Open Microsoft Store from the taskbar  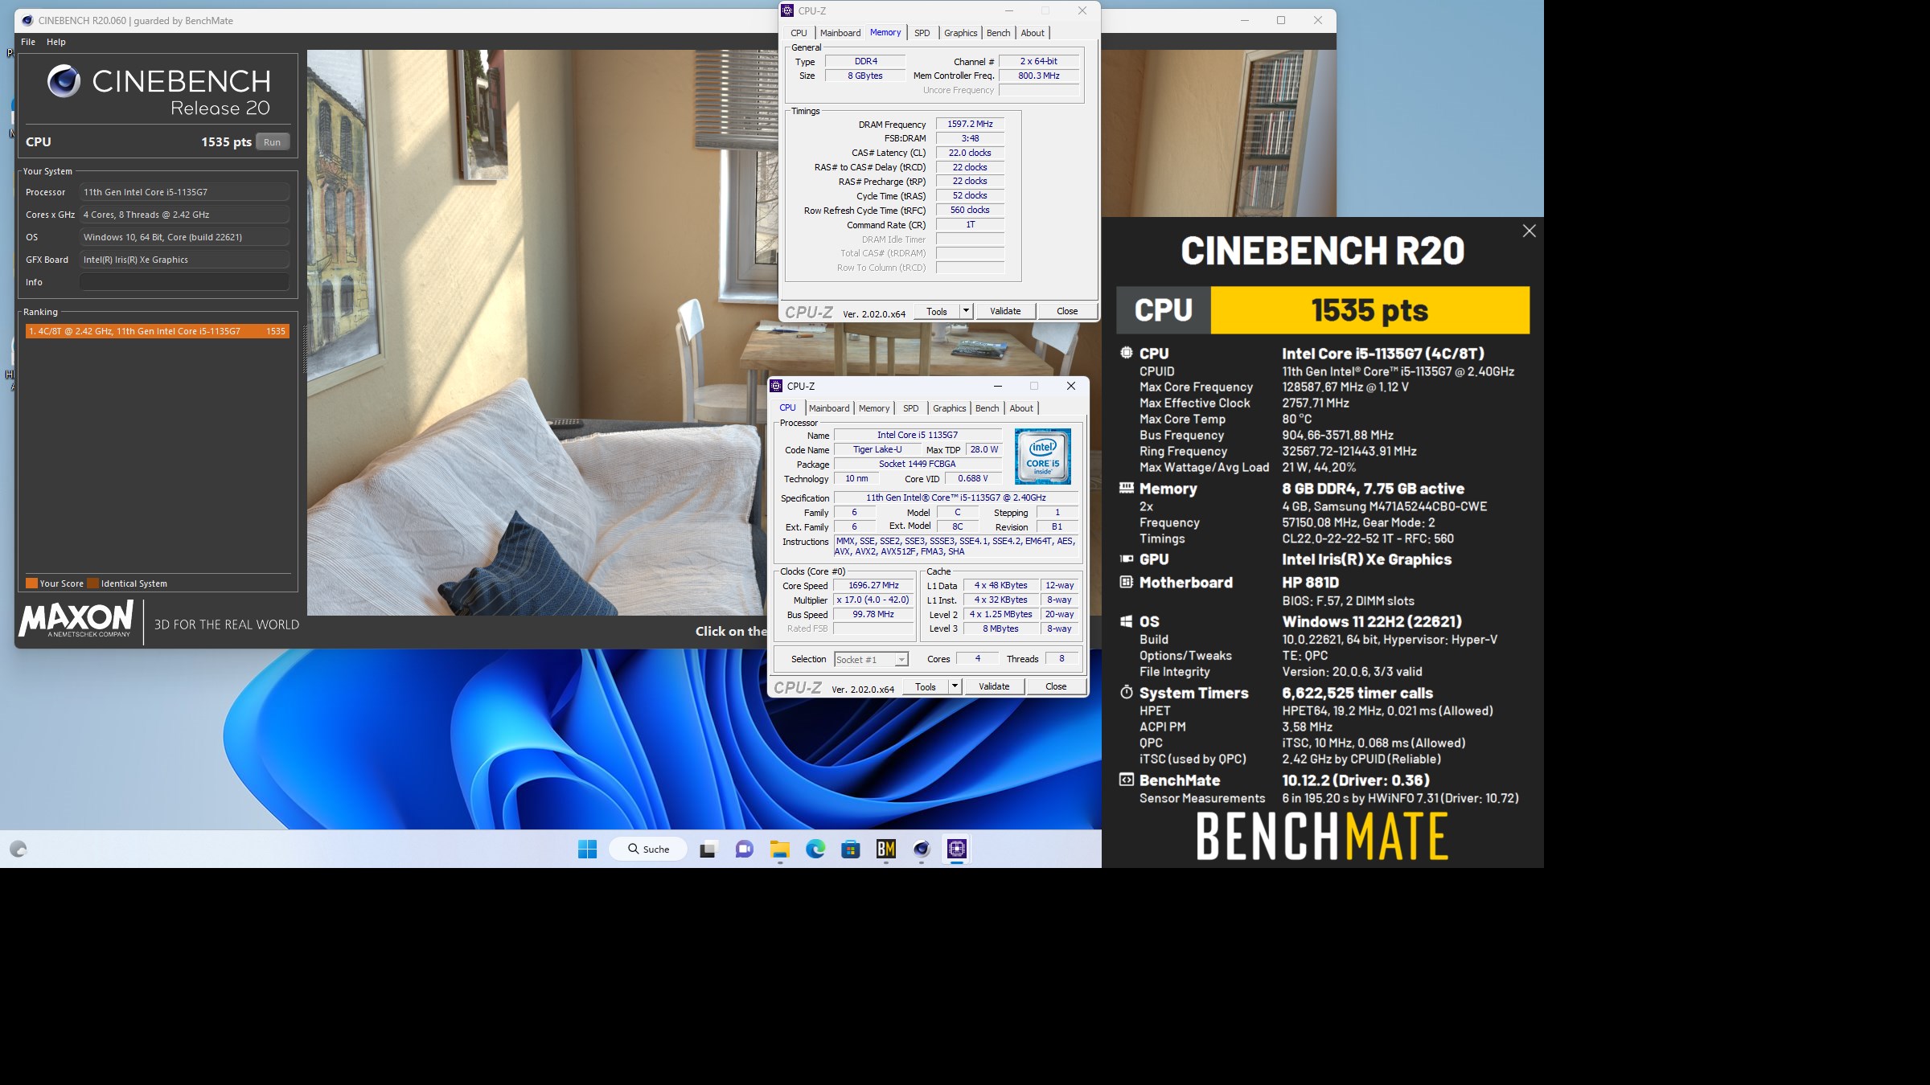pyautogui.click(x=851, y=849)
